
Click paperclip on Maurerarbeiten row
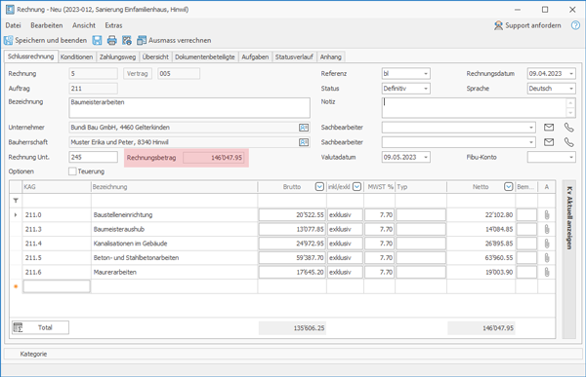coord(547,272)
